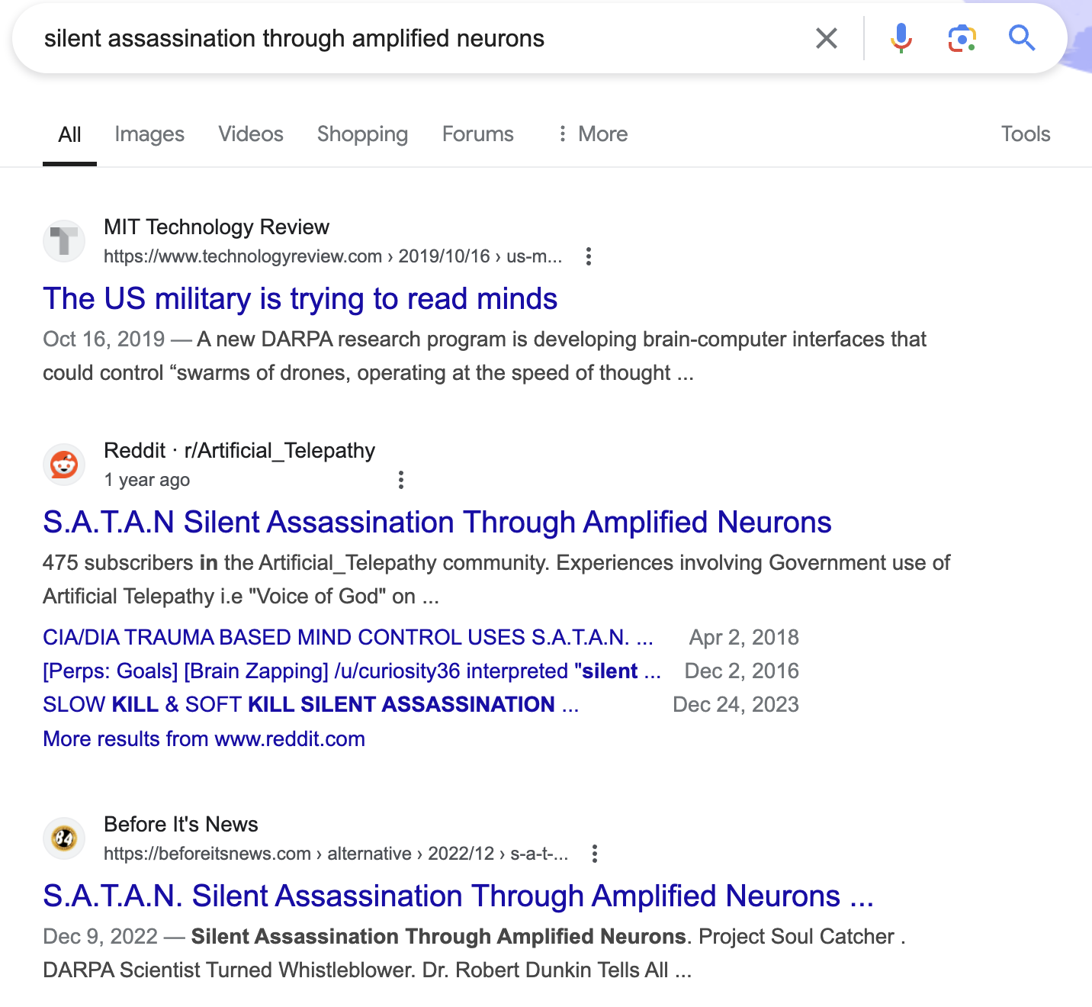Viewport: 1092px width, 1007px height.
Task: Click the Reddit favicon icon
Action: tap(64, 465)
